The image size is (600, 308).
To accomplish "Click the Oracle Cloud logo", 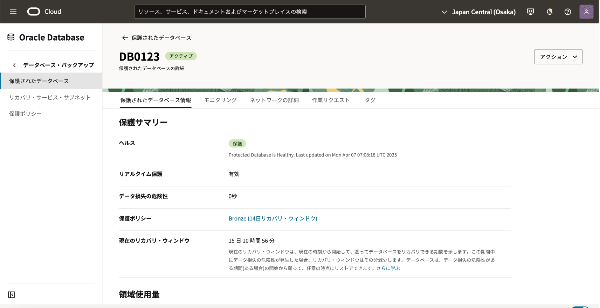I will tap(34, 12).
